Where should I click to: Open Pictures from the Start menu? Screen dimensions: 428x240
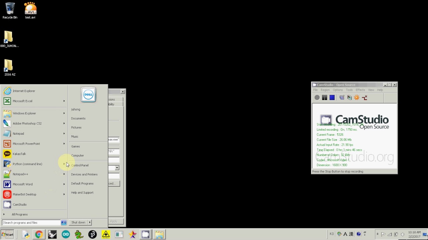[76, 127]
